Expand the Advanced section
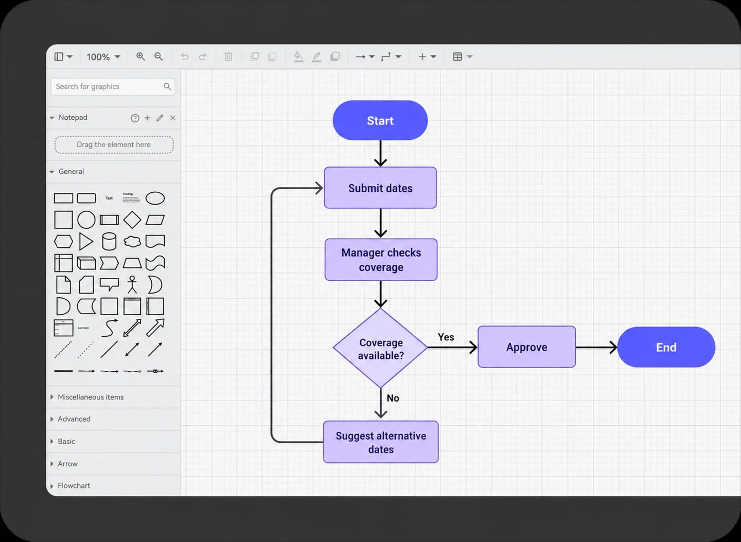The image size is (741, 542). (70, 419)
